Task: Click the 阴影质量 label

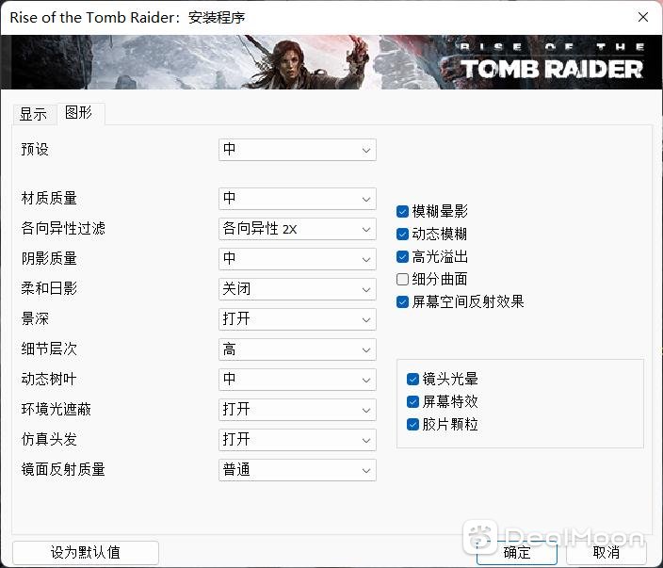Action: click(49, 258)
